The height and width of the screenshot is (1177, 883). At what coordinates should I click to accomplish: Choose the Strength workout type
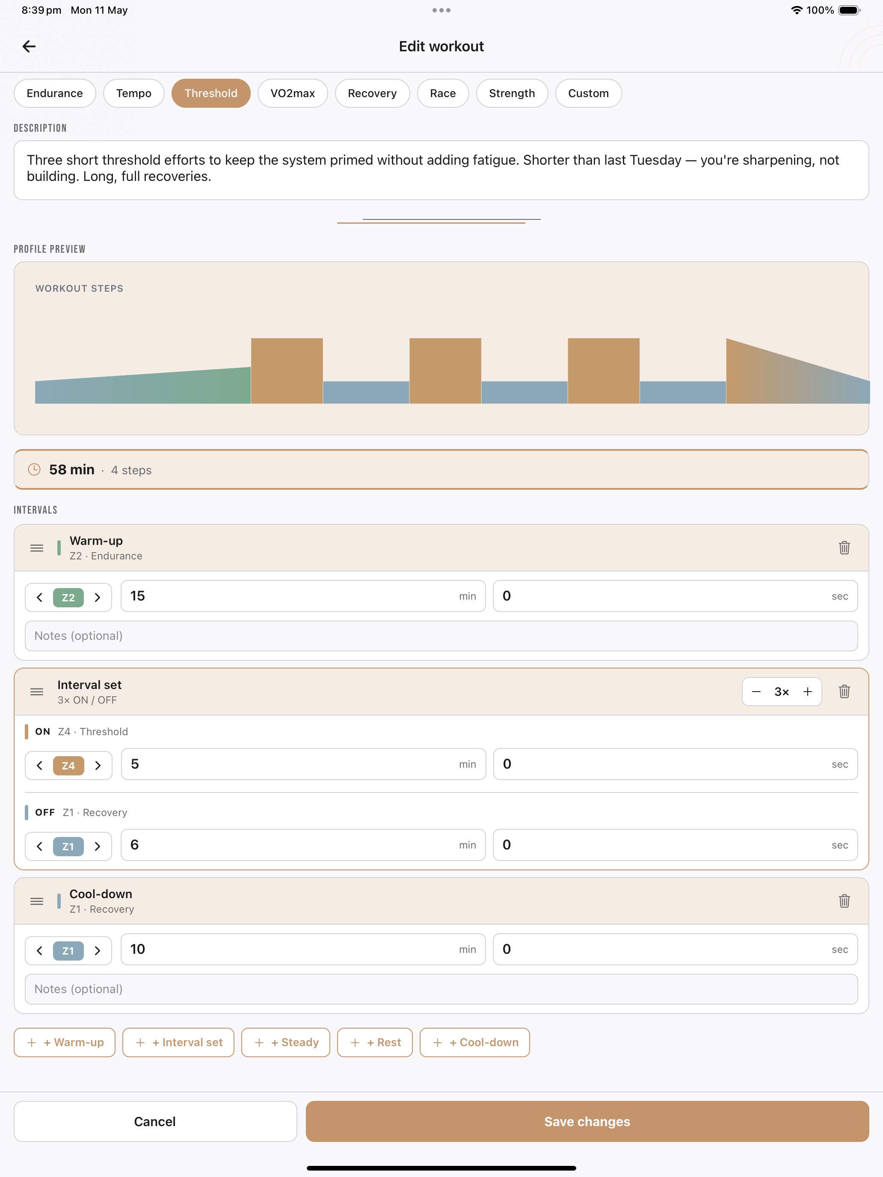coord(512,93)
